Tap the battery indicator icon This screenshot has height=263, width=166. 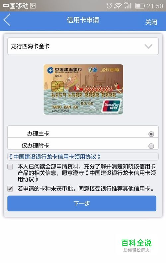140,6
